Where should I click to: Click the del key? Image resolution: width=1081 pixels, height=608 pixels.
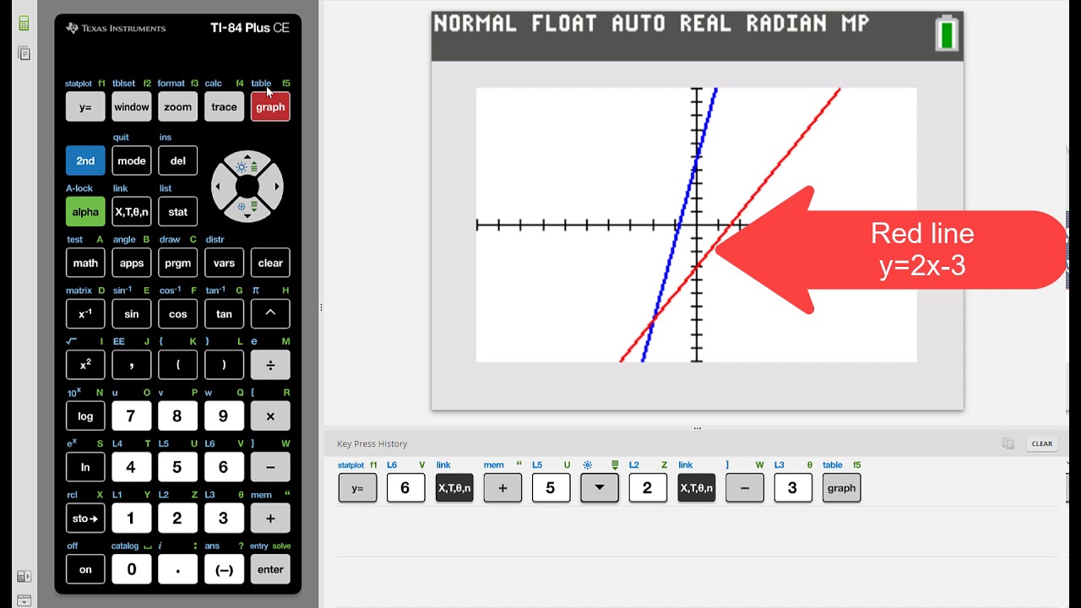coord(178,160)
